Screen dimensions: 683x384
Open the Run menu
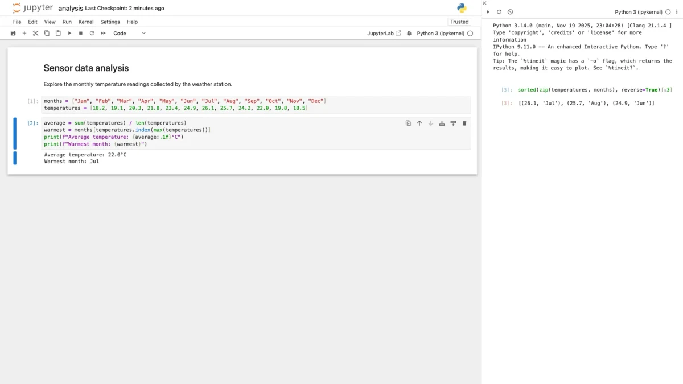point(67,22)
